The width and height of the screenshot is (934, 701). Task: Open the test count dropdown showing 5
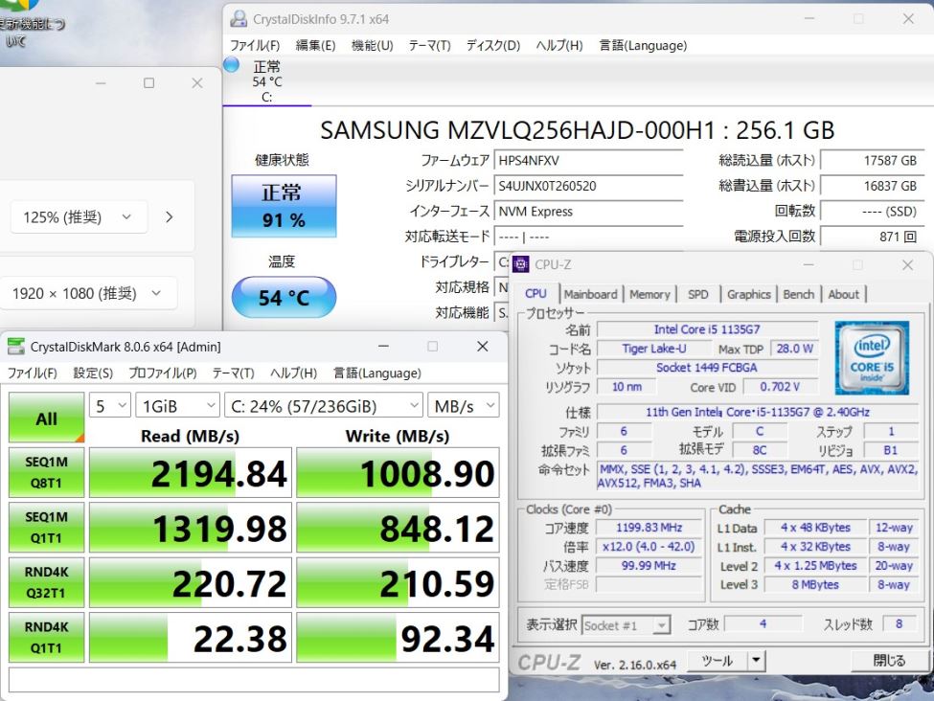click(110, 406)
